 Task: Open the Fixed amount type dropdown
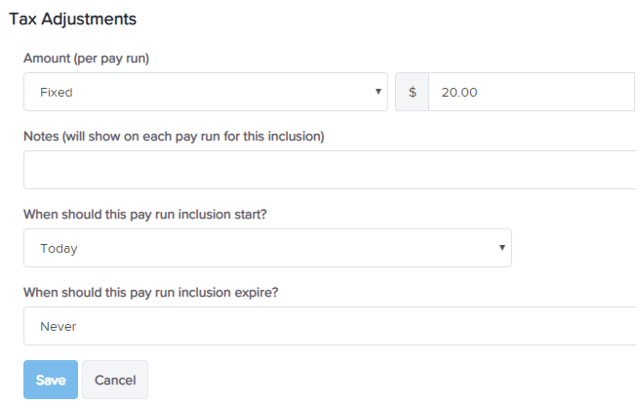point(206,92)
